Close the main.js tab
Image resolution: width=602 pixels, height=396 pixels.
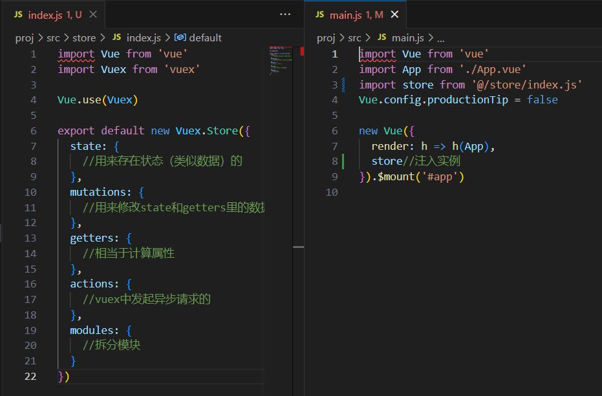[394, 15]
